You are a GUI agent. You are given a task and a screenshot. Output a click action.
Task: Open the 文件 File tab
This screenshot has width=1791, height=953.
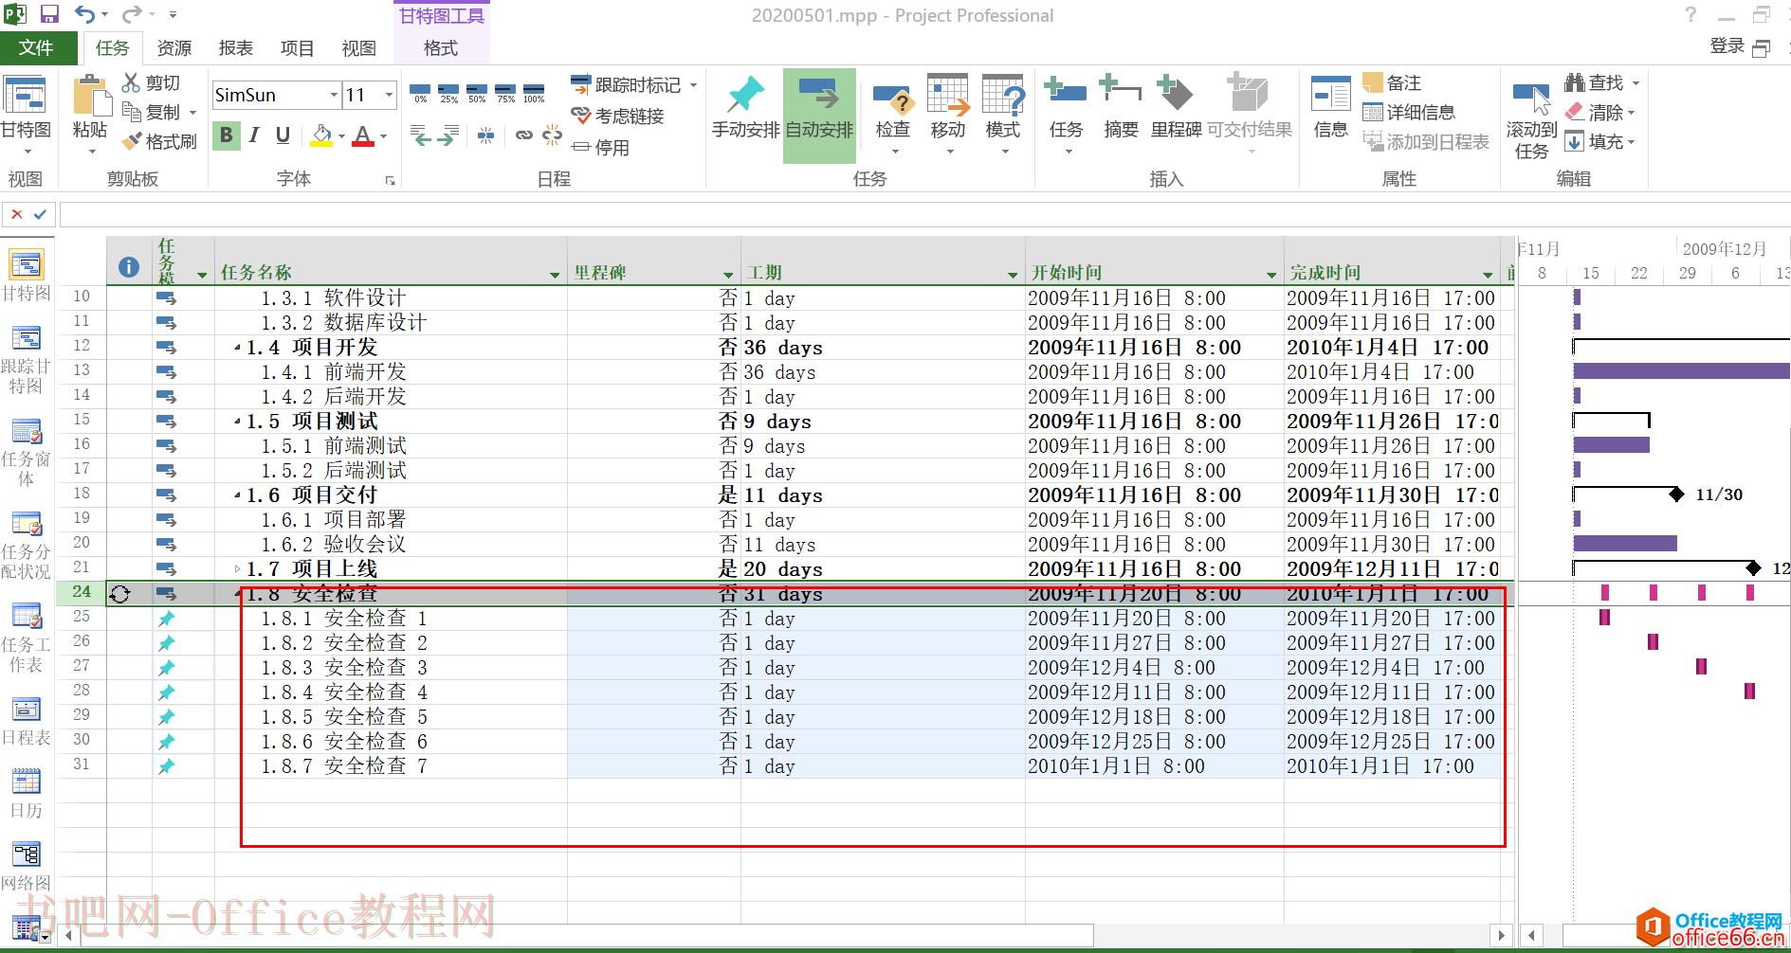[x=36, y=47]
